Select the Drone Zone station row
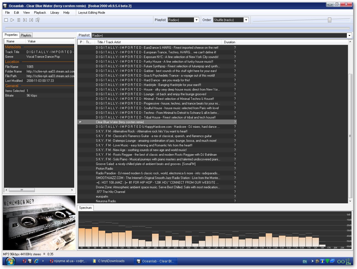This screenshot has height=269, width=357. click(157, 187)
